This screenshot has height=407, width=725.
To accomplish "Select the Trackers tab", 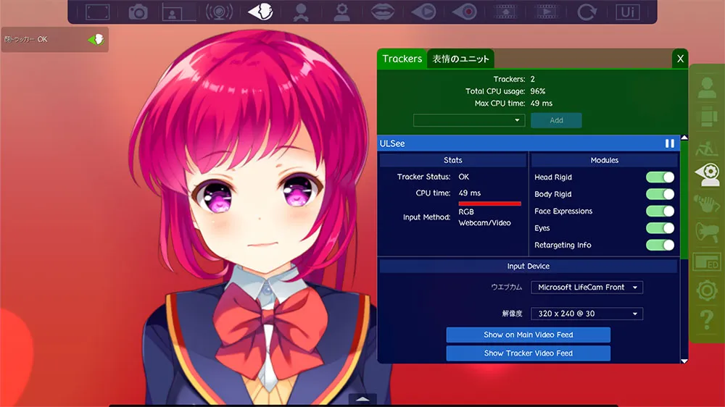I will (x=402, y=59).
